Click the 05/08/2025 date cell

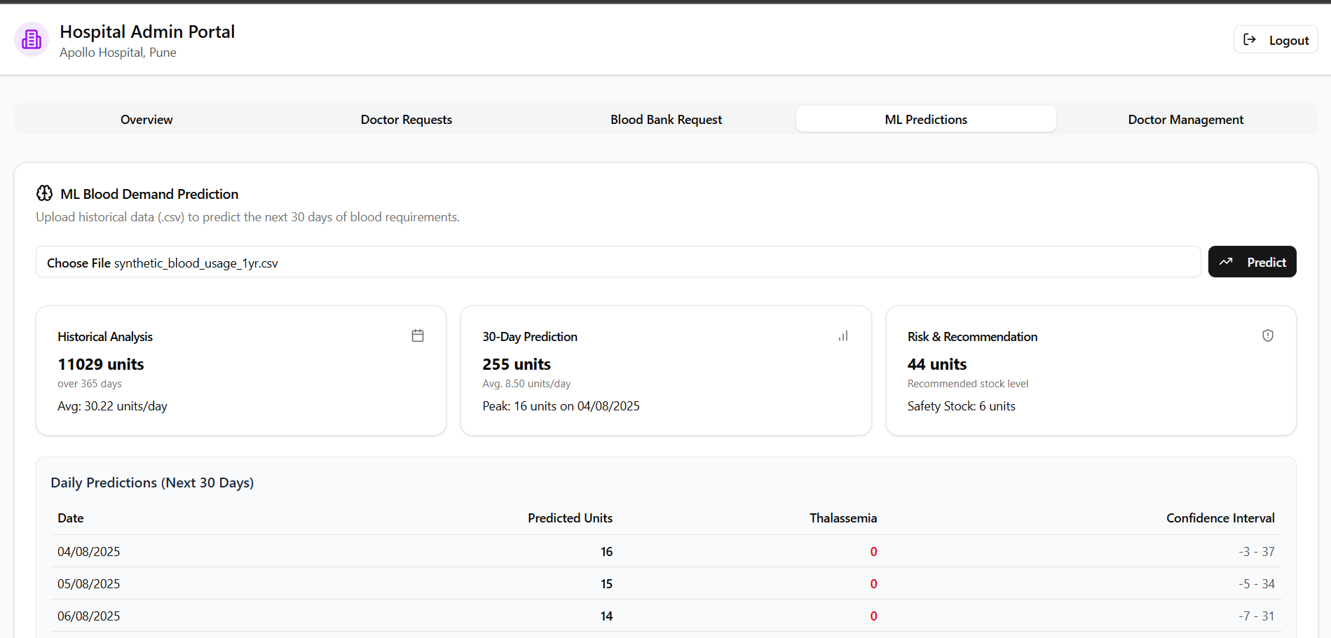click(88, 584)
